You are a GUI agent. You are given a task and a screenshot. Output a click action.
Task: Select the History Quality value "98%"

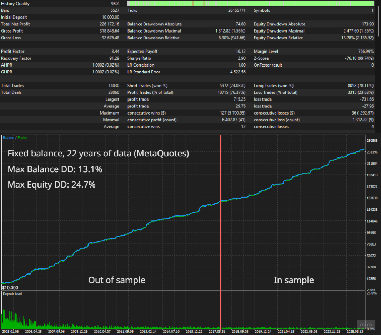click(x=115, y=4)
